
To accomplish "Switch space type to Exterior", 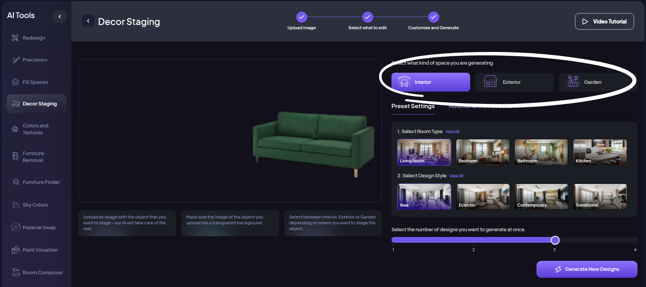I will [x=514, y=82].
